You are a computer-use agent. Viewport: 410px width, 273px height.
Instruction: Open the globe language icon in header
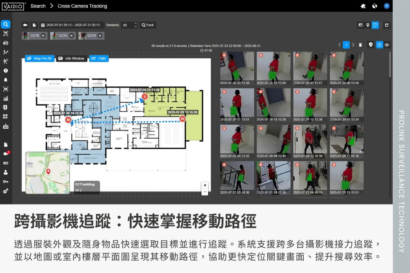[x=375, y=6]
